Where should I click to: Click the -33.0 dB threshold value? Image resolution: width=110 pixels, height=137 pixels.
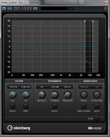(x=55, y=87)
